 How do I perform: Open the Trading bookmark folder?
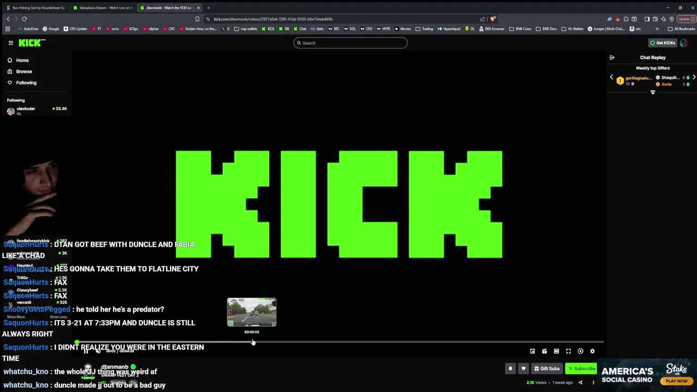point(424,29)
